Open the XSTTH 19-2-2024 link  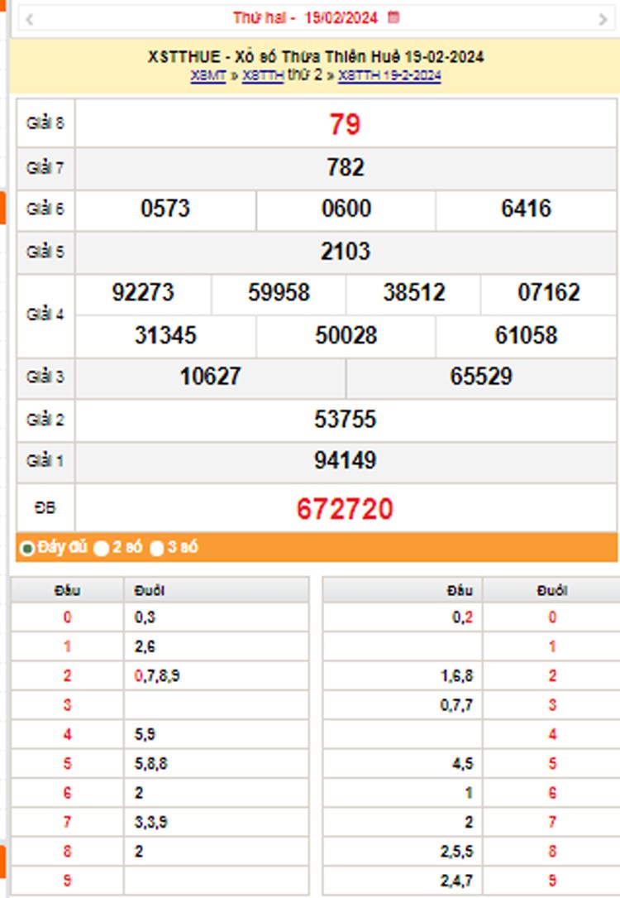click(389, 75)
